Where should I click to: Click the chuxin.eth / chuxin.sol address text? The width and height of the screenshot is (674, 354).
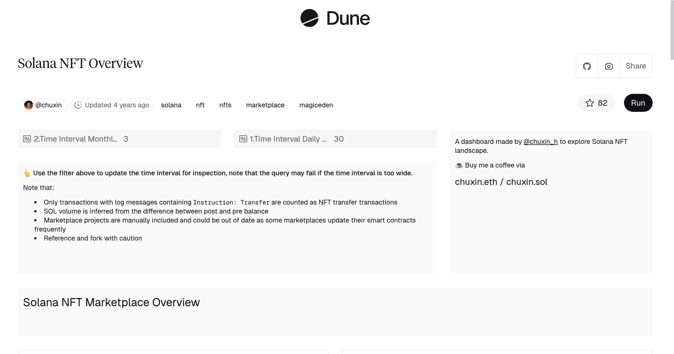point(501,182)
